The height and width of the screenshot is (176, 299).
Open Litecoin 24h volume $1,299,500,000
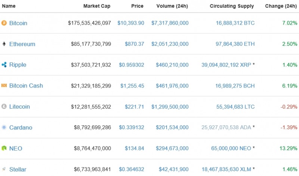[x=170, y=106]
